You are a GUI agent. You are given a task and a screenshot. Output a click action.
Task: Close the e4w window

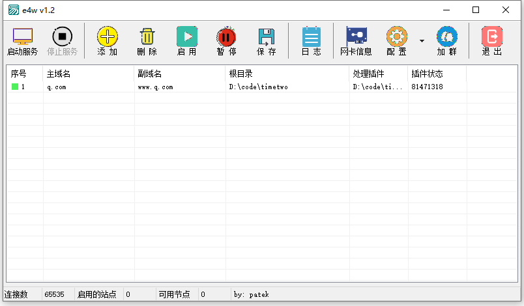pyautogui.click(x=506, y=10)
